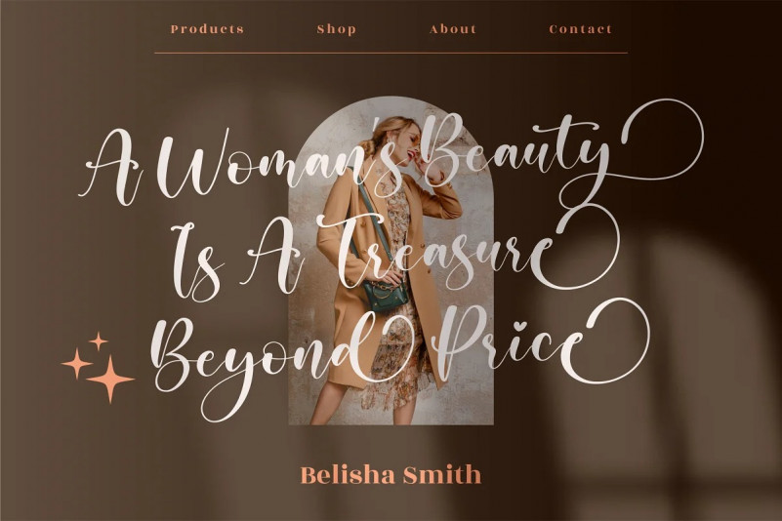Select Contact in the top navigation

[x=581, y=29]
